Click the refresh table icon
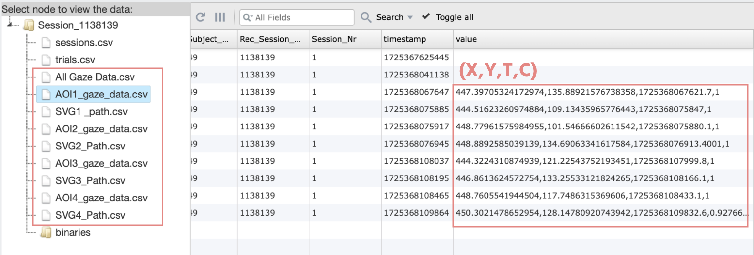The height and width of the screenshot is (255, 754). [x=201, y=17]
